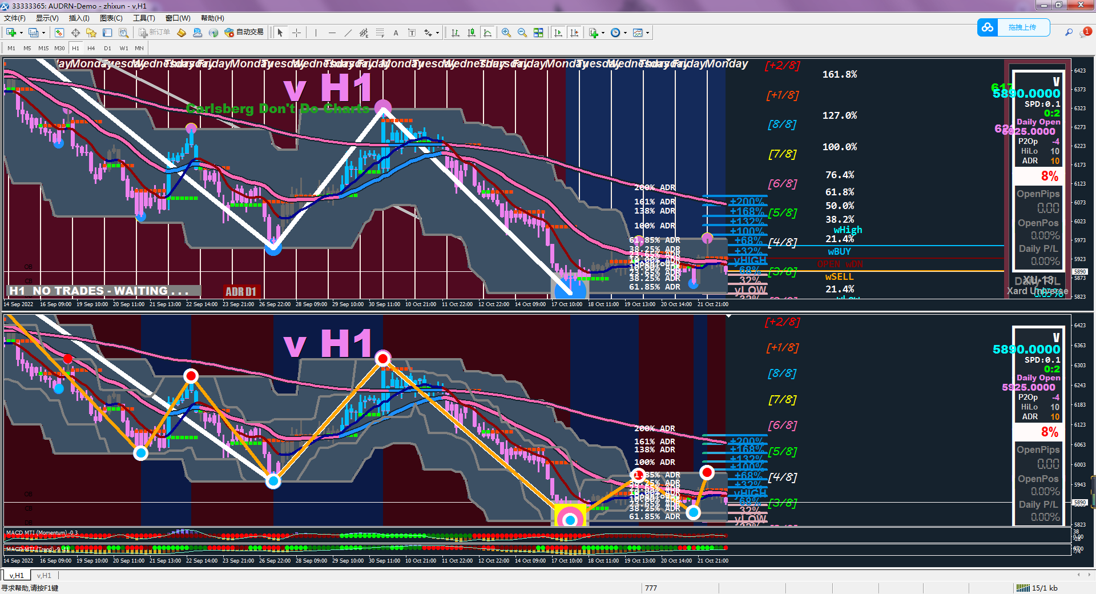Image resolution: width=1096 pixels, height=594 pixels.
Task: Tile the chart windows
Action: 538,33
